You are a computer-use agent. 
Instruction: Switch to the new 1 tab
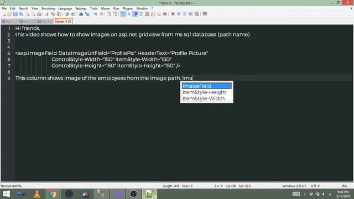click(9, 22)
